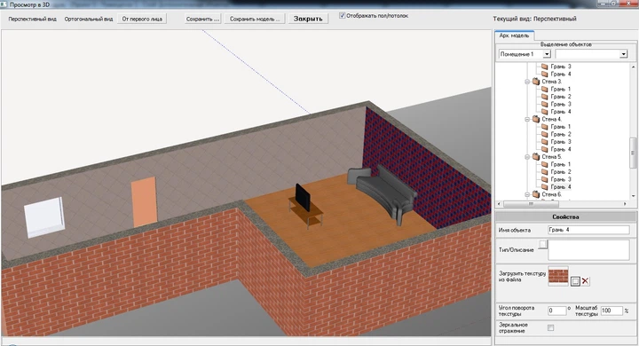Select Грань 4 label under Стена 3
639x346 pixels.
coord(561,112)
